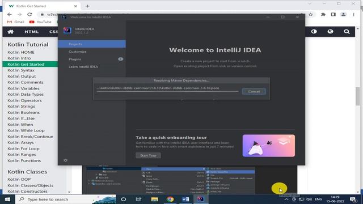Click the Windows taskbar search box
Screen dimensions: 363x204
(66, 199)
